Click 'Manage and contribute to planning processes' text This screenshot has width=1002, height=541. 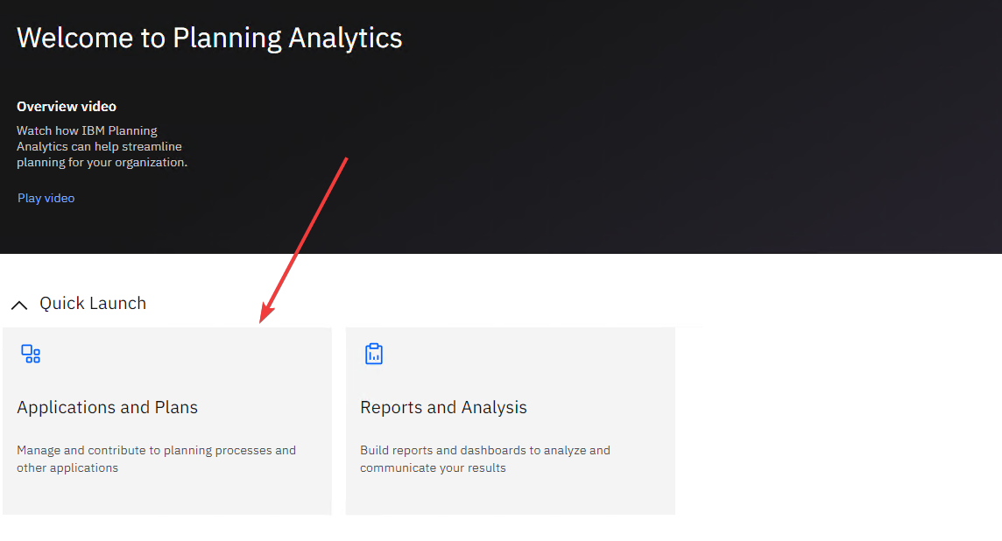157,459
